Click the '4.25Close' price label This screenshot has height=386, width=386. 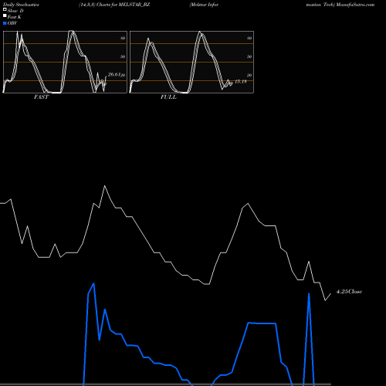pos(349,292)
